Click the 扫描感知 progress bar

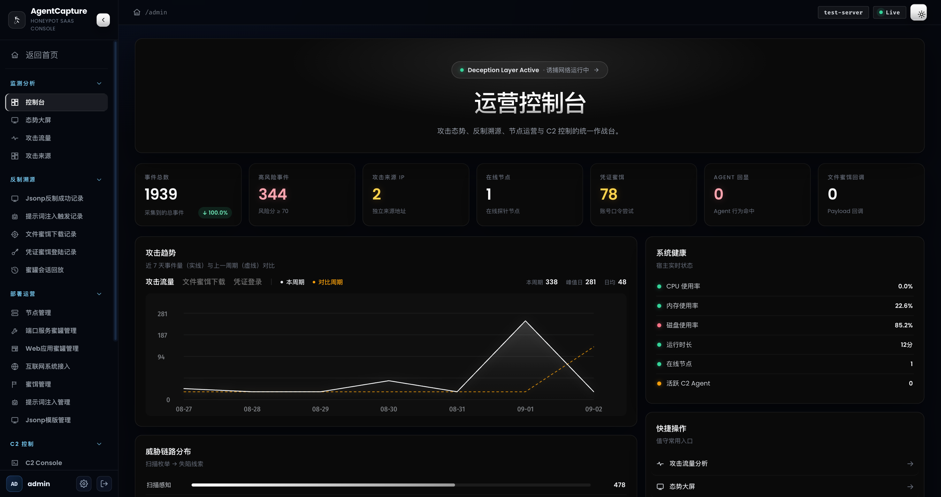pyautogui.click(x=391, y=485)
